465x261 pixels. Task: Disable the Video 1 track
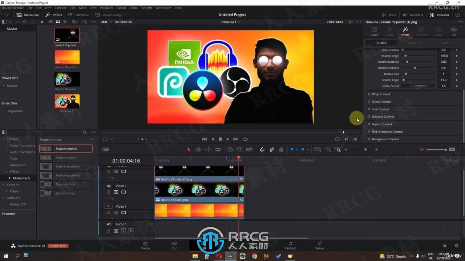124,212
